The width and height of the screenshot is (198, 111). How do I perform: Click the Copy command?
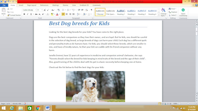10,12
